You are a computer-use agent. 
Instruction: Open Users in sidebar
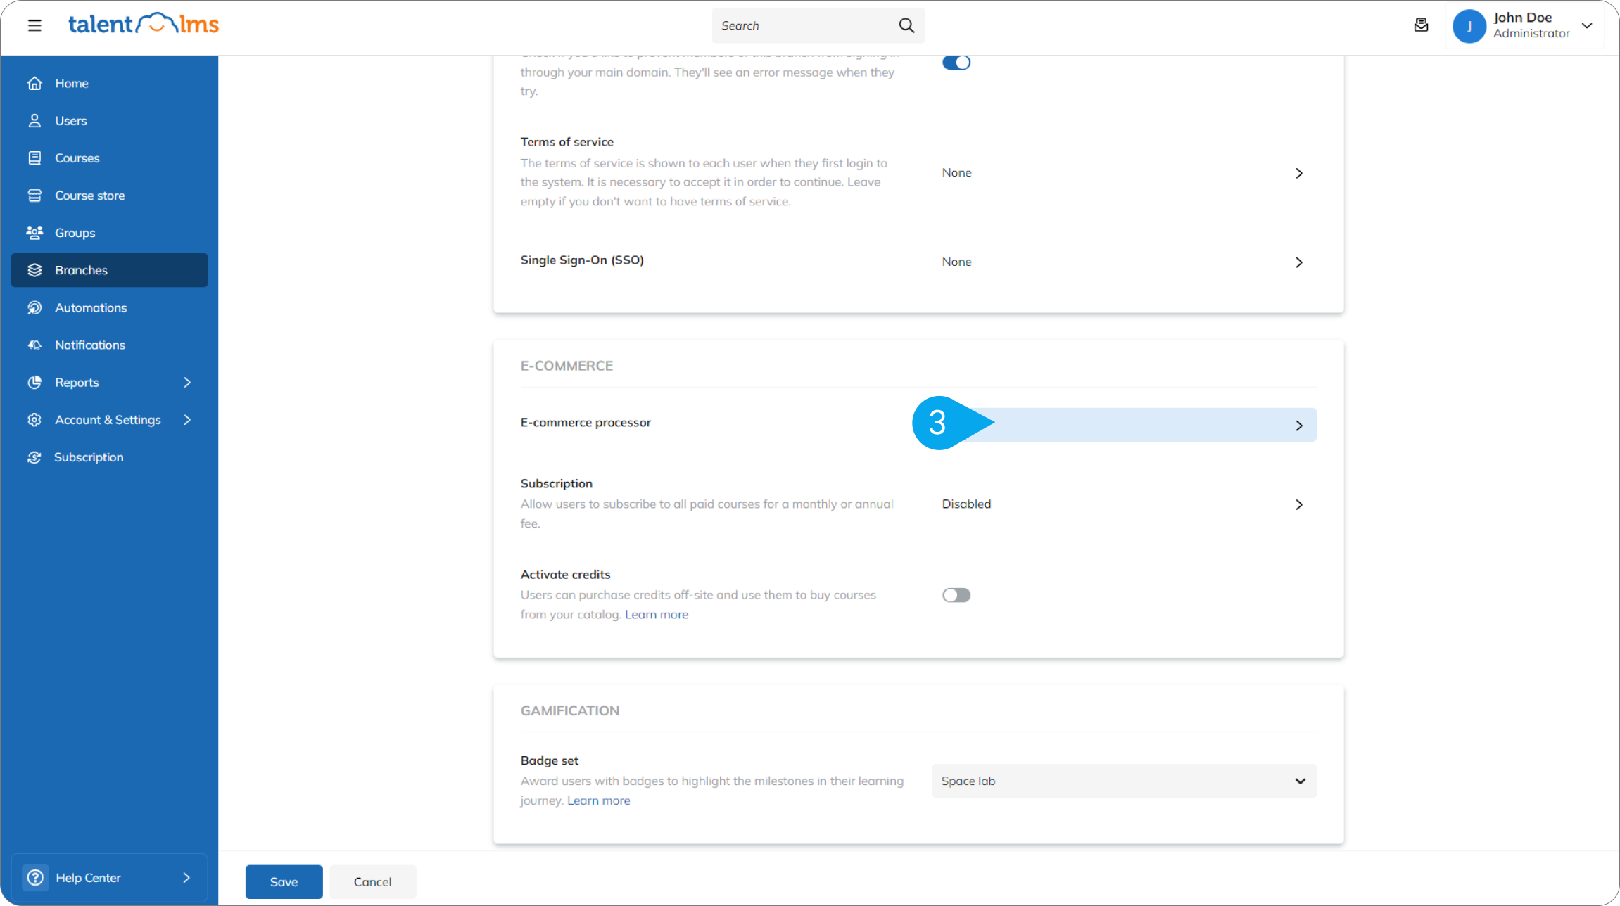109,120
